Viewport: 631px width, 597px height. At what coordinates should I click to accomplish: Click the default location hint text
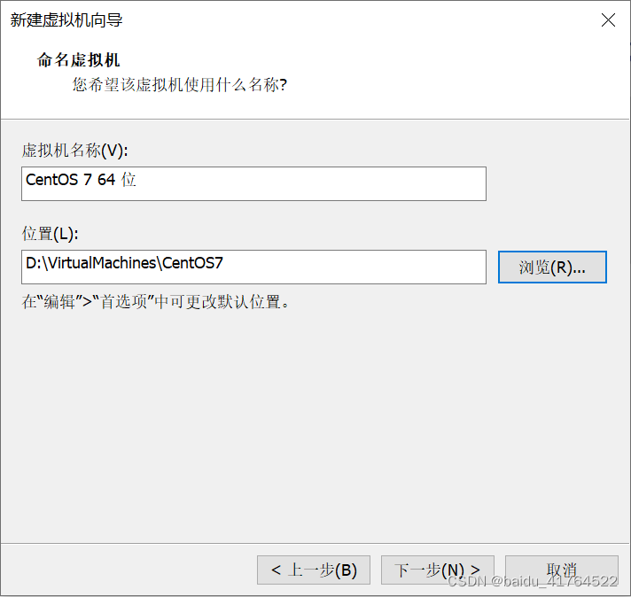point(155,302)
